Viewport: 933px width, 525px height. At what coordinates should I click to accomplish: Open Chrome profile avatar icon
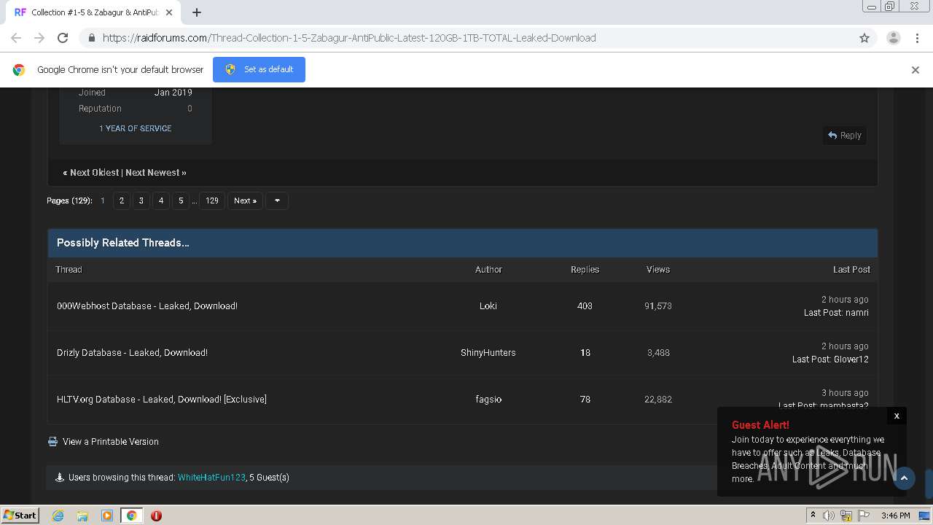coord(893,38)
